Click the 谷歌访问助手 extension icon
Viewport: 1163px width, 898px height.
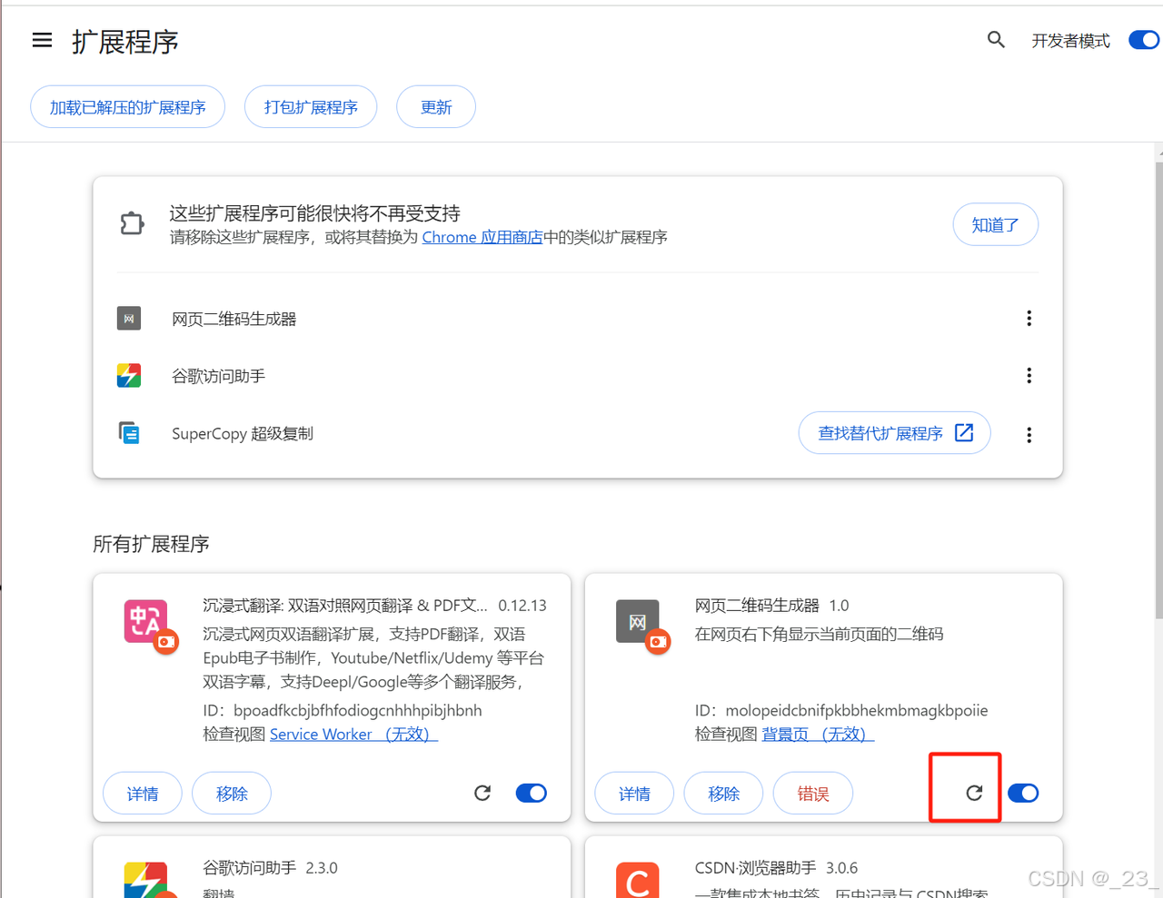[128, 375]
